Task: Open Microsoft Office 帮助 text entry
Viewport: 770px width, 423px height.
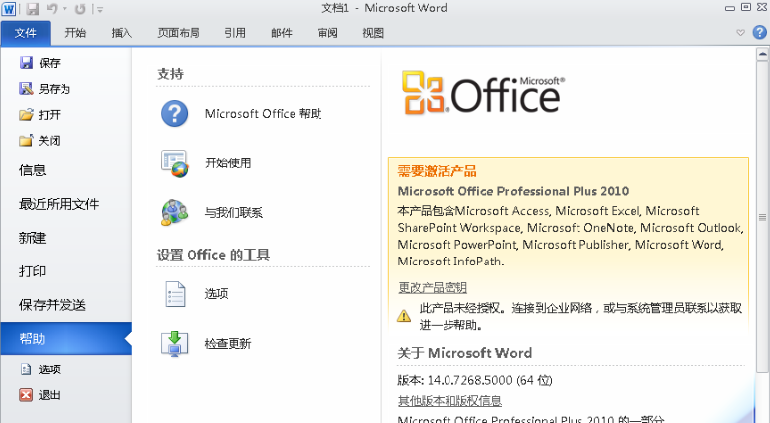Action: tap(263, 114)
